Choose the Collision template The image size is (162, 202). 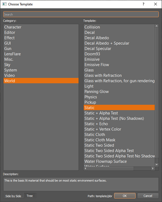[x=119, y=27]
